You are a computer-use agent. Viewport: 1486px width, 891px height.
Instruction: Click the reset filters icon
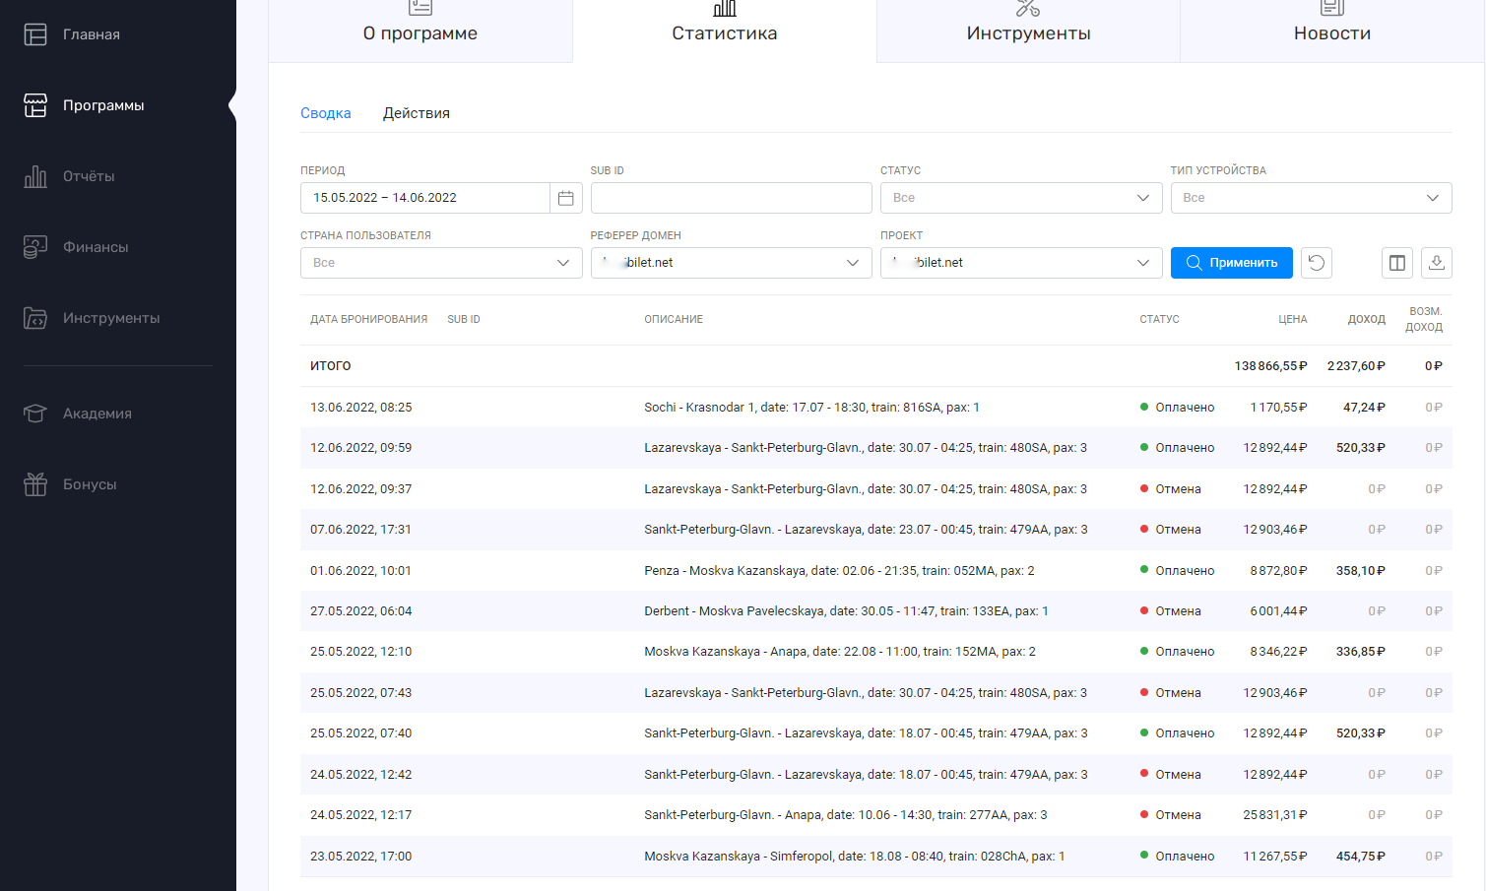click(1317, 263)
